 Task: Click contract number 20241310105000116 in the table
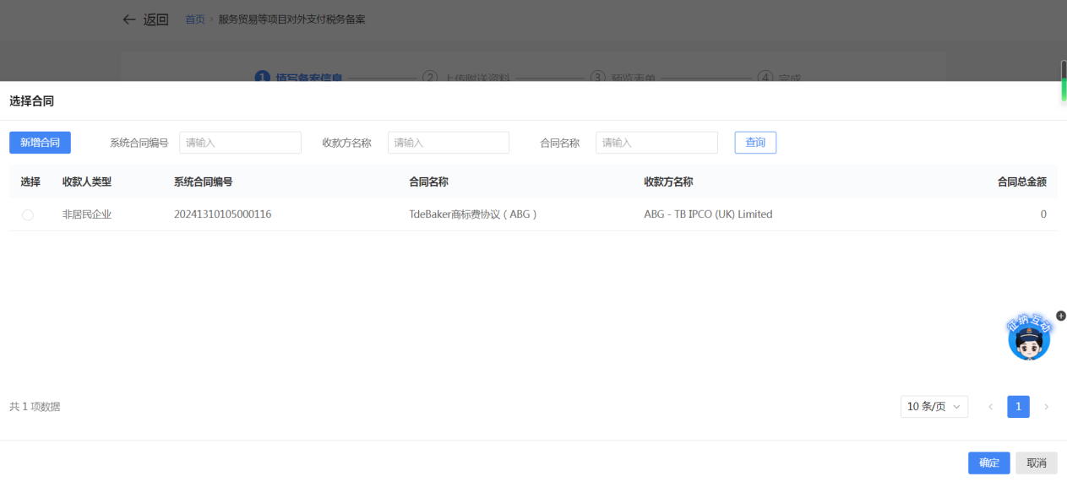pyautogui.click(x=222, y=214)
